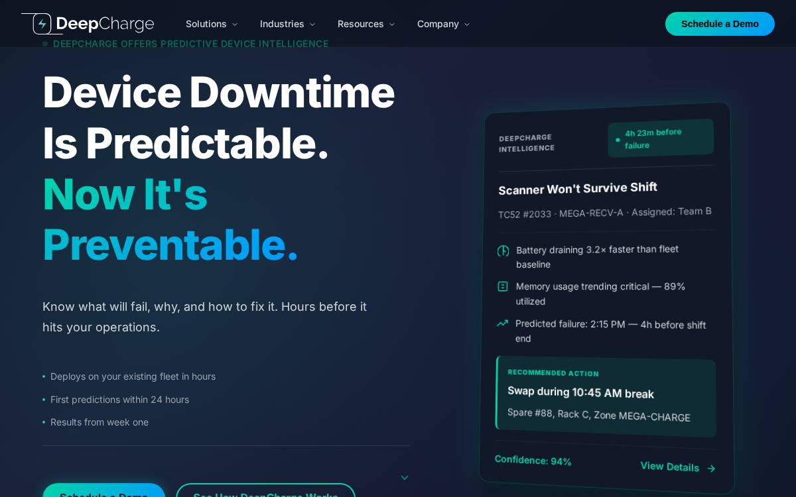Image resolution: width=796 pixels, height=497 pixels.
Task: Click the scroll-down chevron below the bullet list
Action: [405, 478]
